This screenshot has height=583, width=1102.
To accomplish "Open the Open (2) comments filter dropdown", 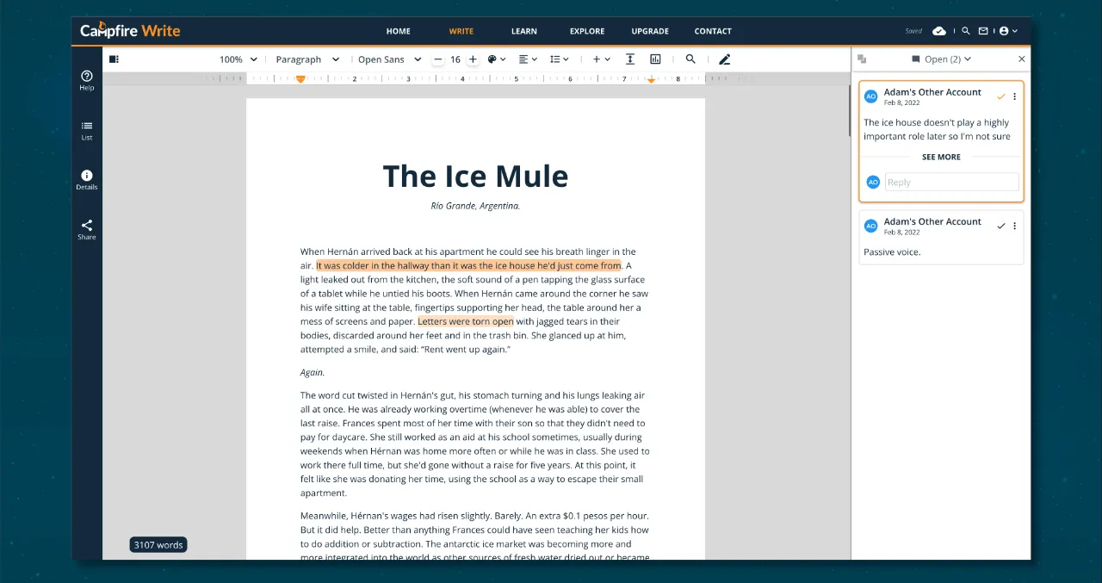I will tap(941, 59).
